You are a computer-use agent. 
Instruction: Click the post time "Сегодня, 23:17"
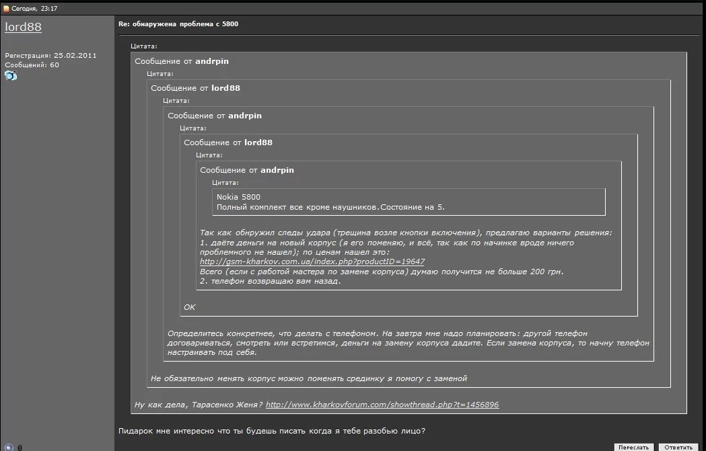[34, 9]
